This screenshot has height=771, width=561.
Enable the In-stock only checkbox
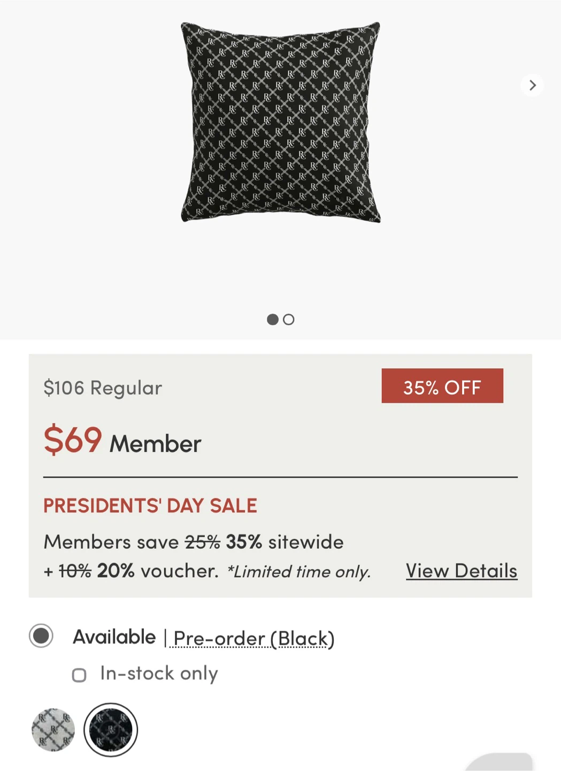point(79,675)
